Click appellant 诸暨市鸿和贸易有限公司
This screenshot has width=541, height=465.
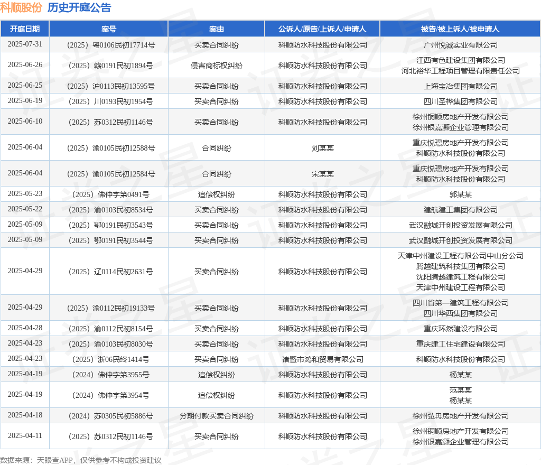pyautogui.click(x=323, y=359)
